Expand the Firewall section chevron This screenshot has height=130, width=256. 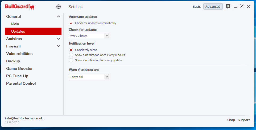pos(59,46)
